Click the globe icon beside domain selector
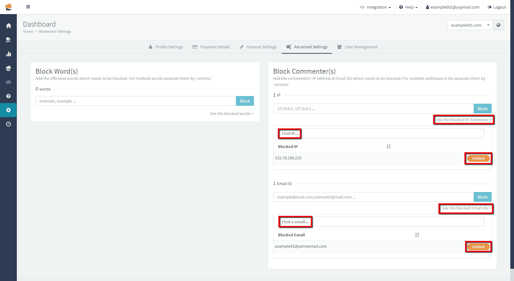 (498, 25)
